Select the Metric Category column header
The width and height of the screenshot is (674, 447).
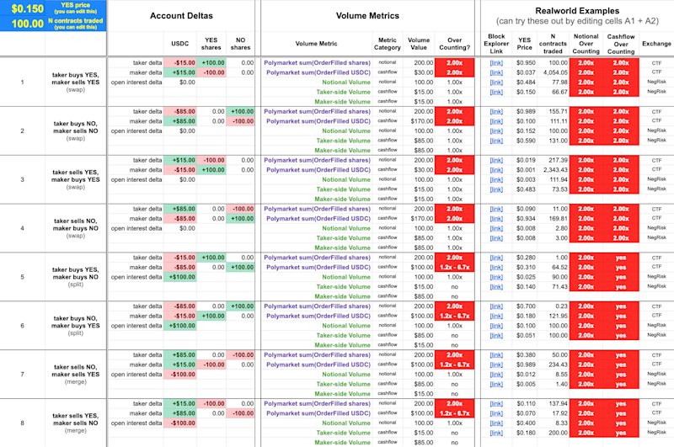point(388,44)
